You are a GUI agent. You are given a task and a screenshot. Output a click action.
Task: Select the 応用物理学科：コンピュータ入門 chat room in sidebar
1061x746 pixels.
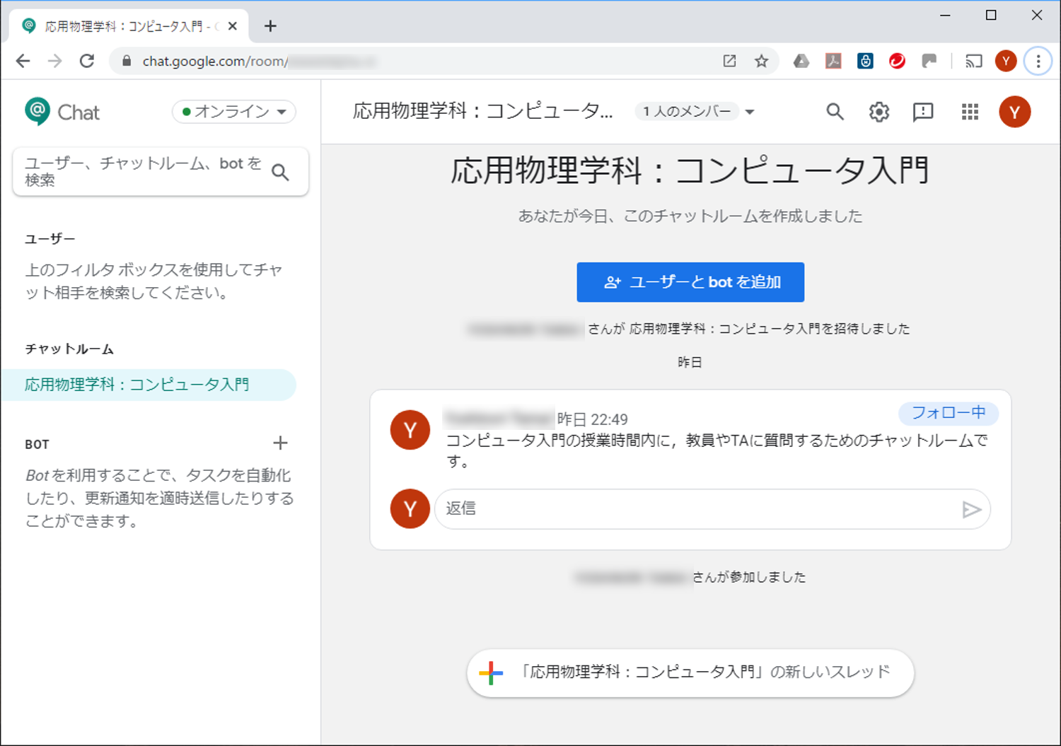click(149, 385)
